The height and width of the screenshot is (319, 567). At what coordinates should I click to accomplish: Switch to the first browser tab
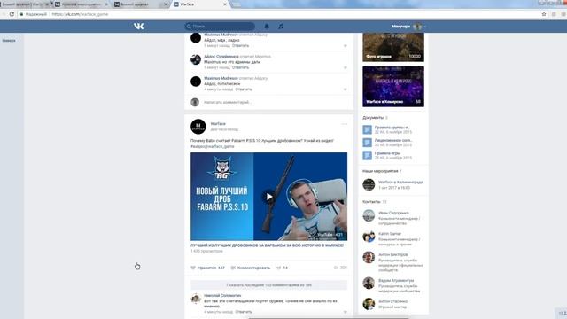point(26,4)
